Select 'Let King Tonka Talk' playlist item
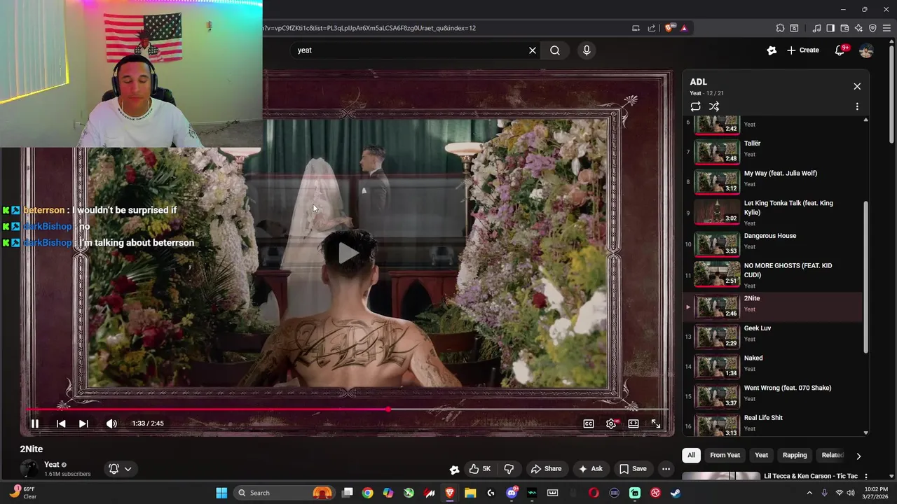The height and width of the screenshot is (504, 897). point(772,212)
